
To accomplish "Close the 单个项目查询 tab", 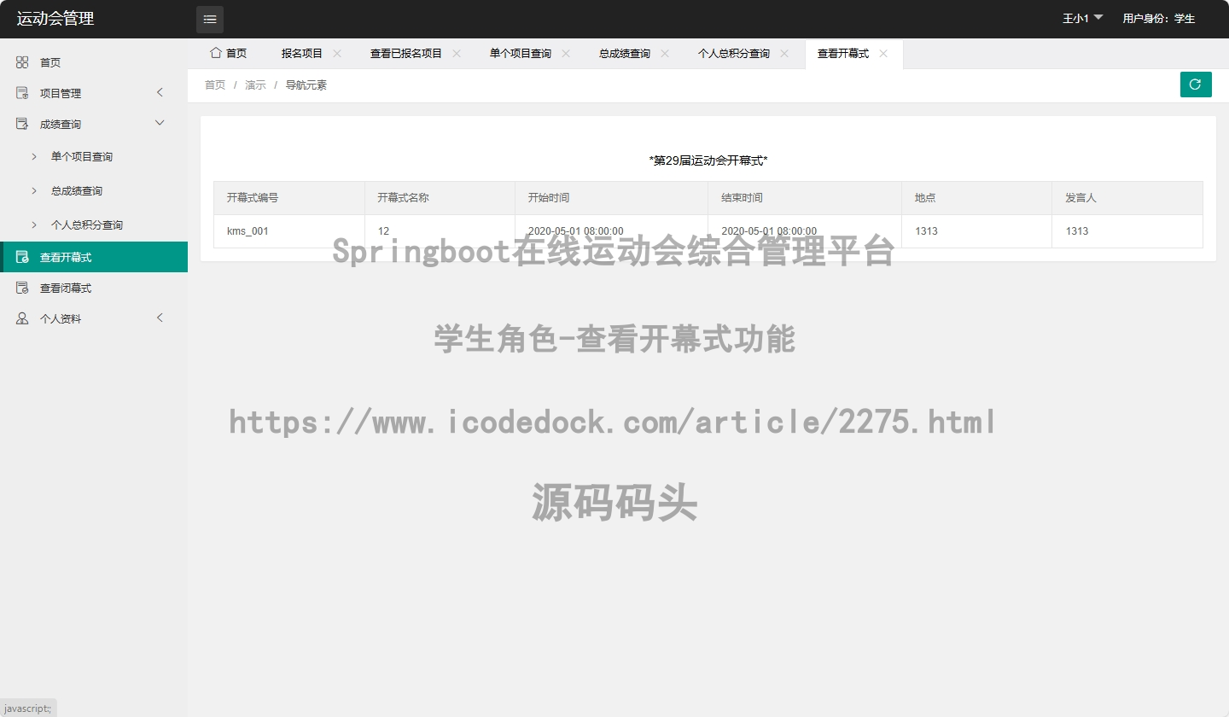I will (x=566, y=53).
